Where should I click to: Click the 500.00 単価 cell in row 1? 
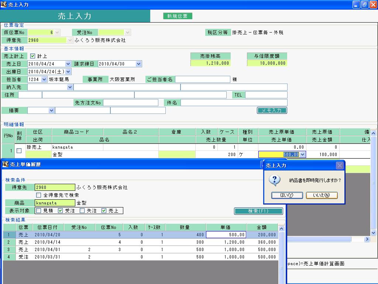point(226,235)
